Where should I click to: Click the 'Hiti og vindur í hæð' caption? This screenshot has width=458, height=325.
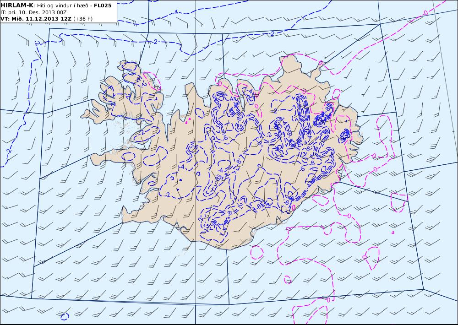coord(62,6)
